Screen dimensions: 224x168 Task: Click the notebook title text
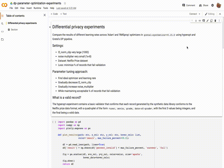tap(37, 3)
